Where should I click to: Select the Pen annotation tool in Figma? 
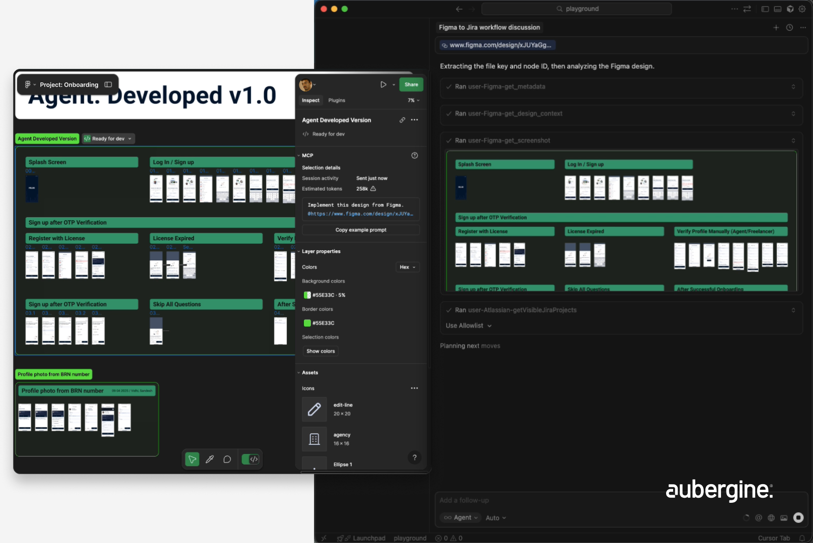(210, 459)
